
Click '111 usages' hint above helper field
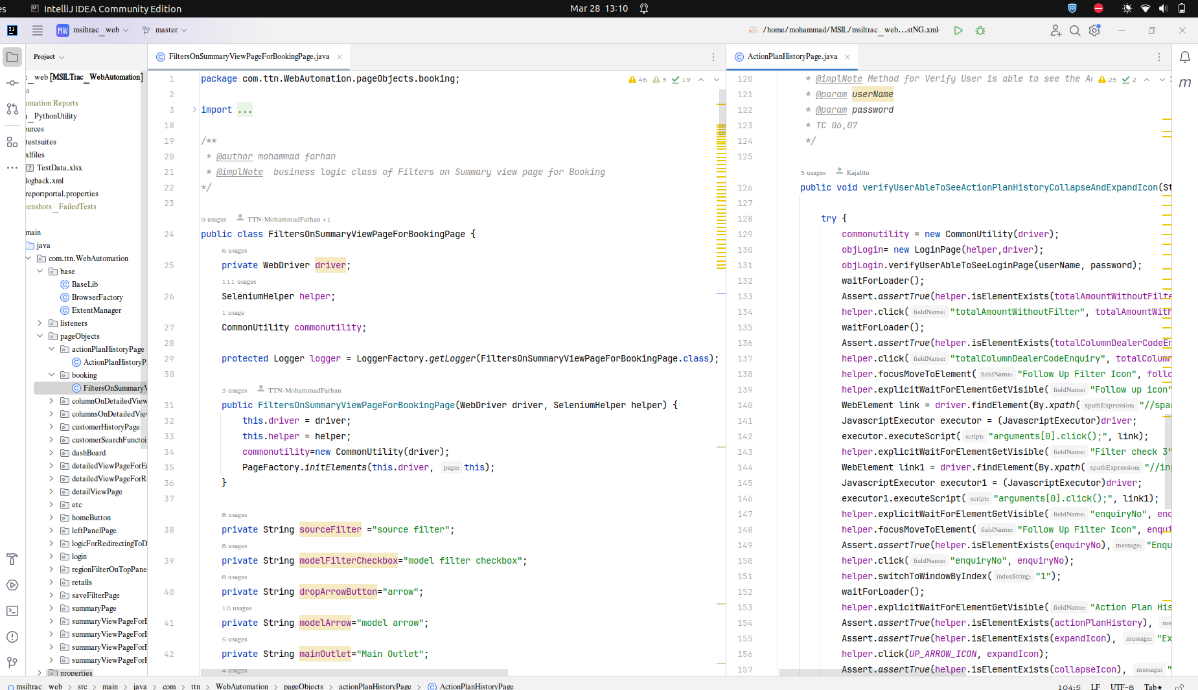[238, 282]
